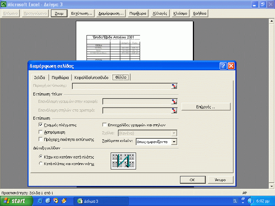Select the Φύλλο tab
275x206 pixels.
(x=121, y=77)
